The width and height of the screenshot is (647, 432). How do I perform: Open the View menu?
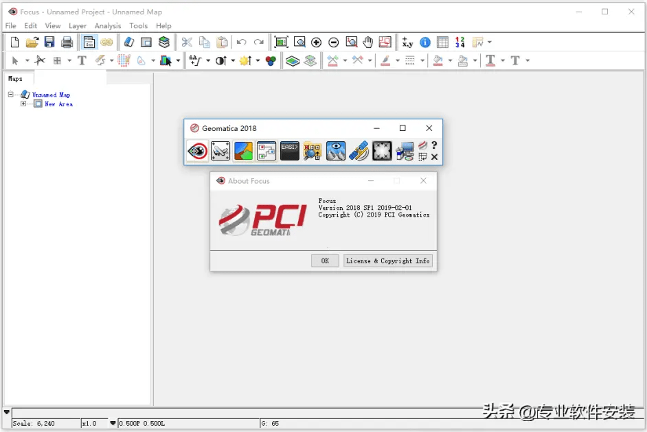(53, 25)
